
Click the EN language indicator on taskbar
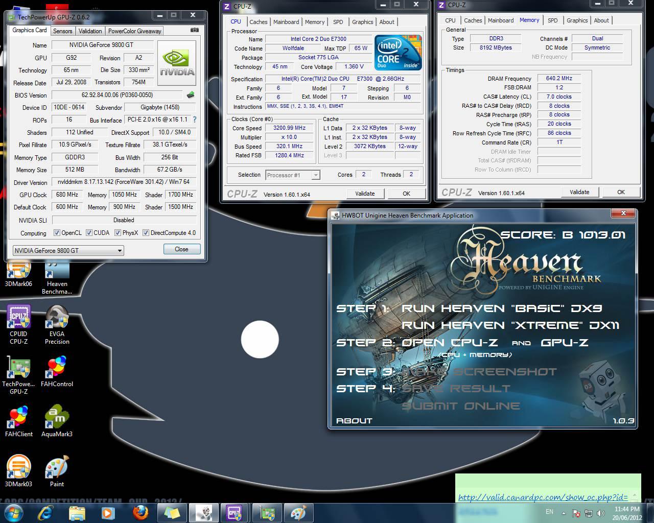pyautogui.click(x=549, y=512)
